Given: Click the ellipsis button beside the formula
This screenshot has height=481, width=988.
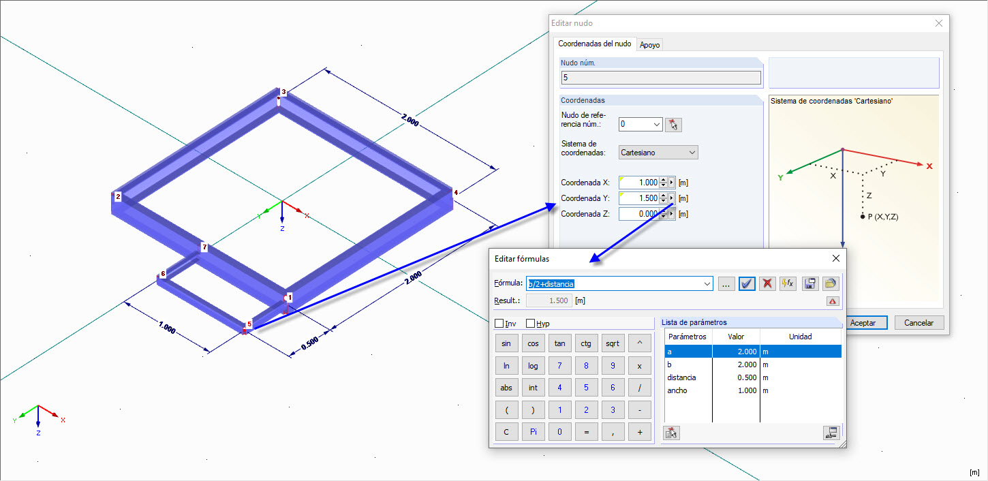Looking at the screenshot, I should (726, 283).
